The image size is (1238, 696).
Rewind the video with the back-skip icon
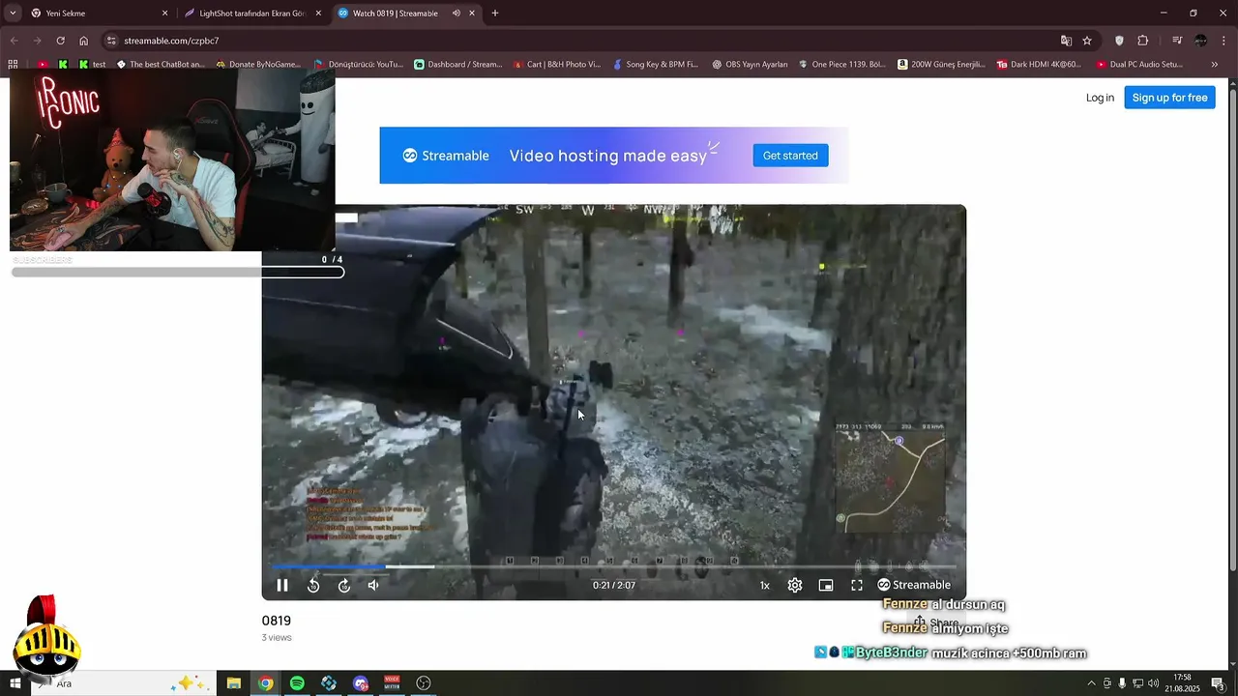click(313, 585)
